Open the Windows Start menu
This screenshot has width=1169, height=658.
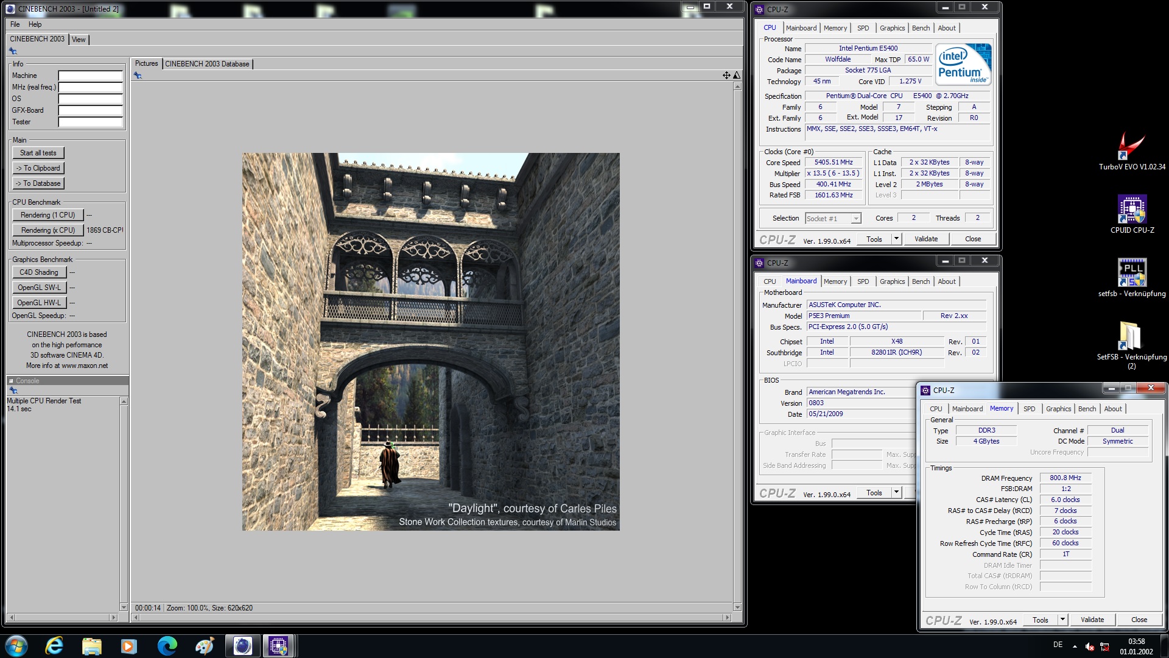coord(16,646)
